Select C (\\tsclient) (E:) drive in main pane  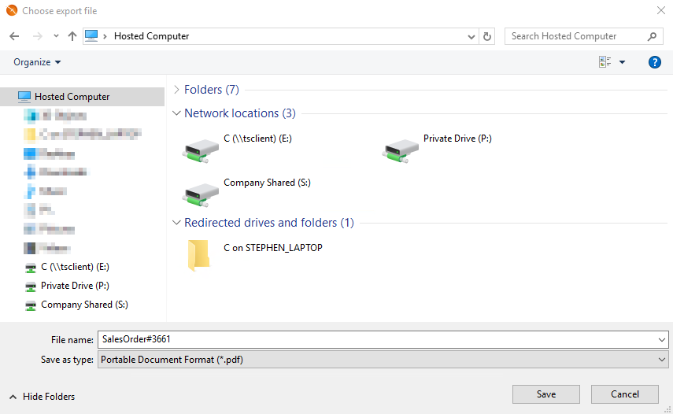point(201,150)
